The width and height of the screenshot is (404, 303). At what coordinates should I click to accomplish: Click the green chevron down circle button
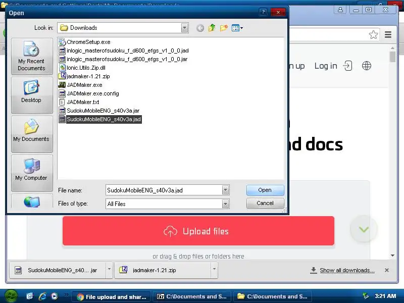364,229
